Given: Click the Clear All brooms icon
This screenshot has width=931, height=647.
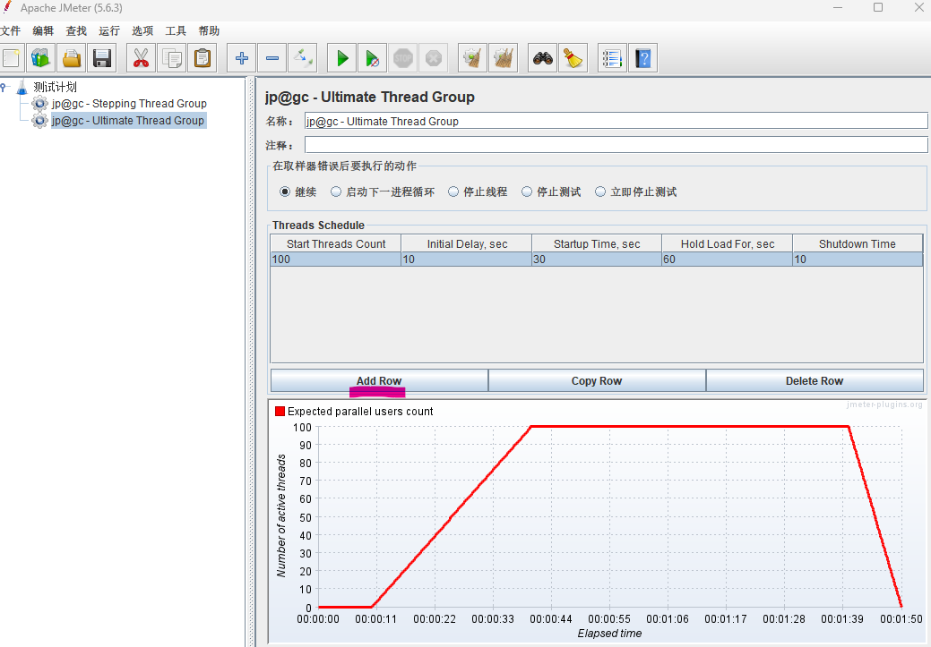Looking at the screenshot, I should coord(504,58).
